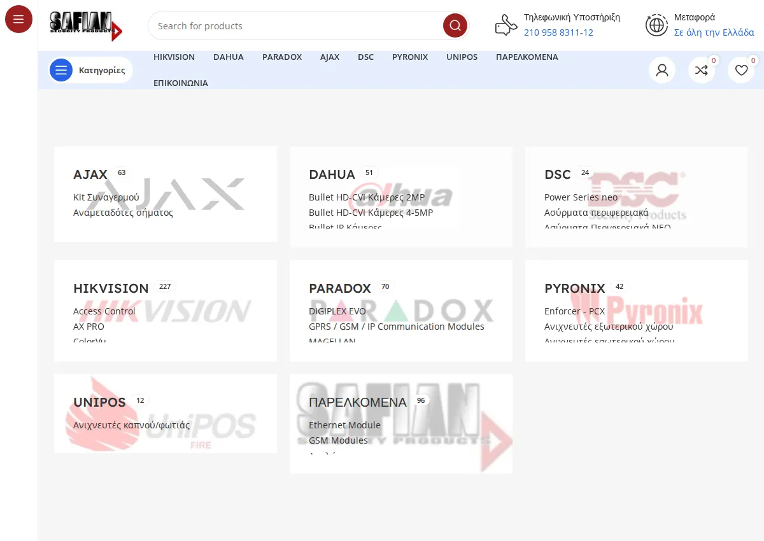Viewport: 764px width, 541px height.
Task: Expand the Κατηγορίες button
Action: [x=91, y=70]
